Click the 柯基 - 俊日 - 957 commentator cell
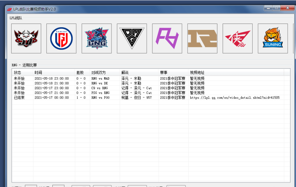The width and height of the screenshot is (296, 187). [136, 97]
